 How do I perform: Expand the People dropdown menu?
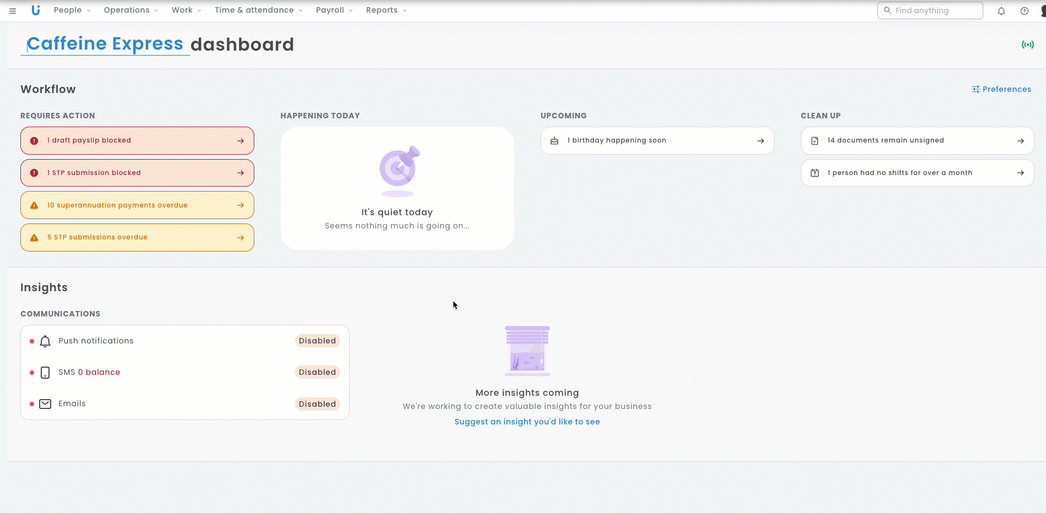(72, 10)
